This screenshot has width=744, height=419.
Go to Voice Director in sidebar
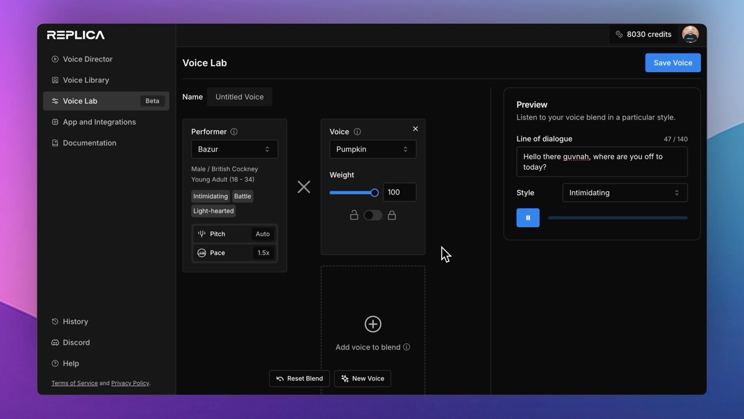pyautogui.click(x=88, y=59)
